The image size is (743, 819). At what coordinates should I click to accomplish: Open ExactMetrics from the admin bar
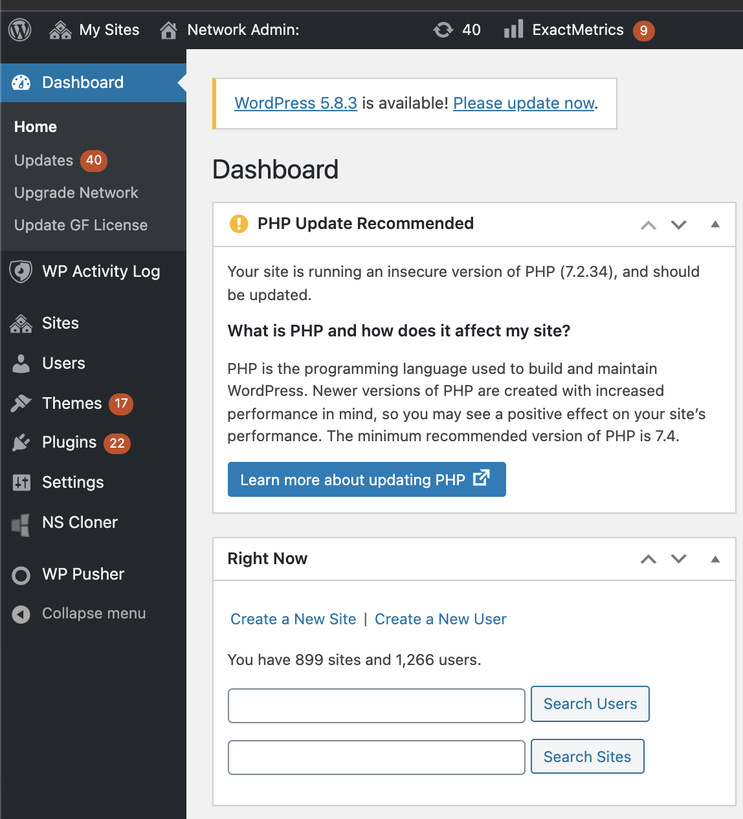coord(579,30)
